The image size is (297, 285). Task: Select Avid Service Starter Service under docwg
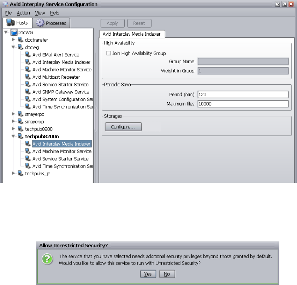tap(60, 84)
